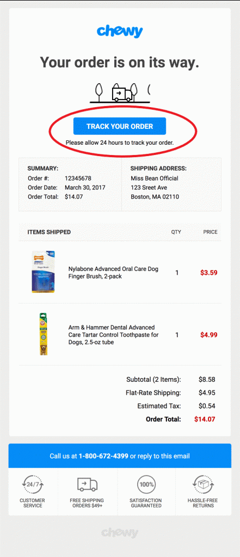
Task: Click the Track Your Order button
Action: click(120, 126)
